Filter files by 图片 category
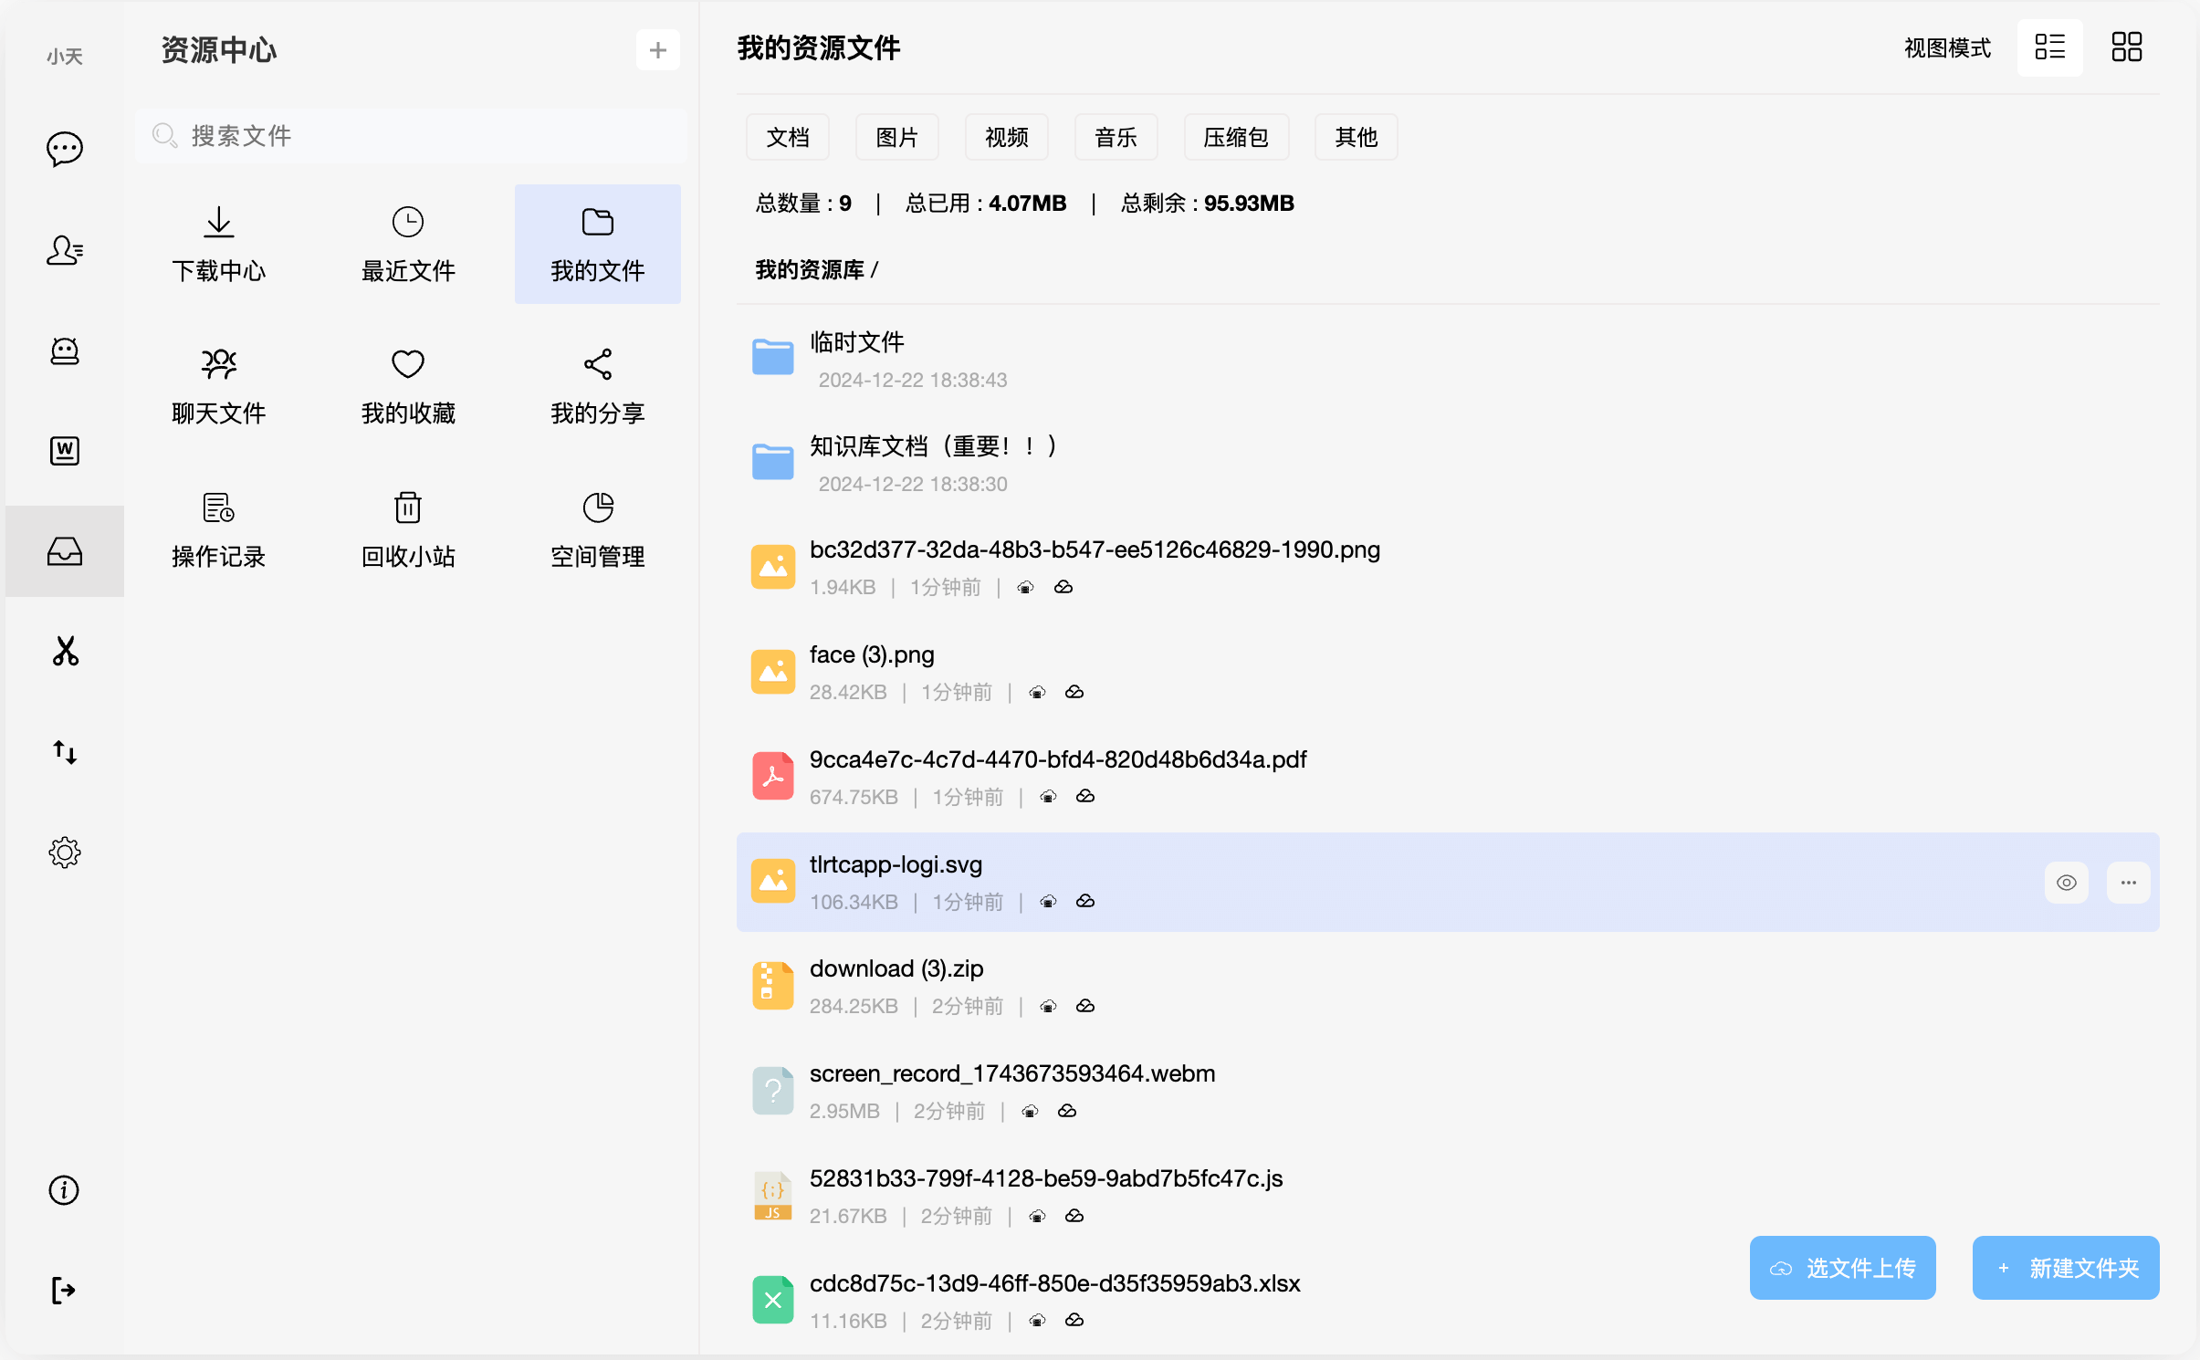The height and width of the screenshot is (1360, 2200). point(896,138)
